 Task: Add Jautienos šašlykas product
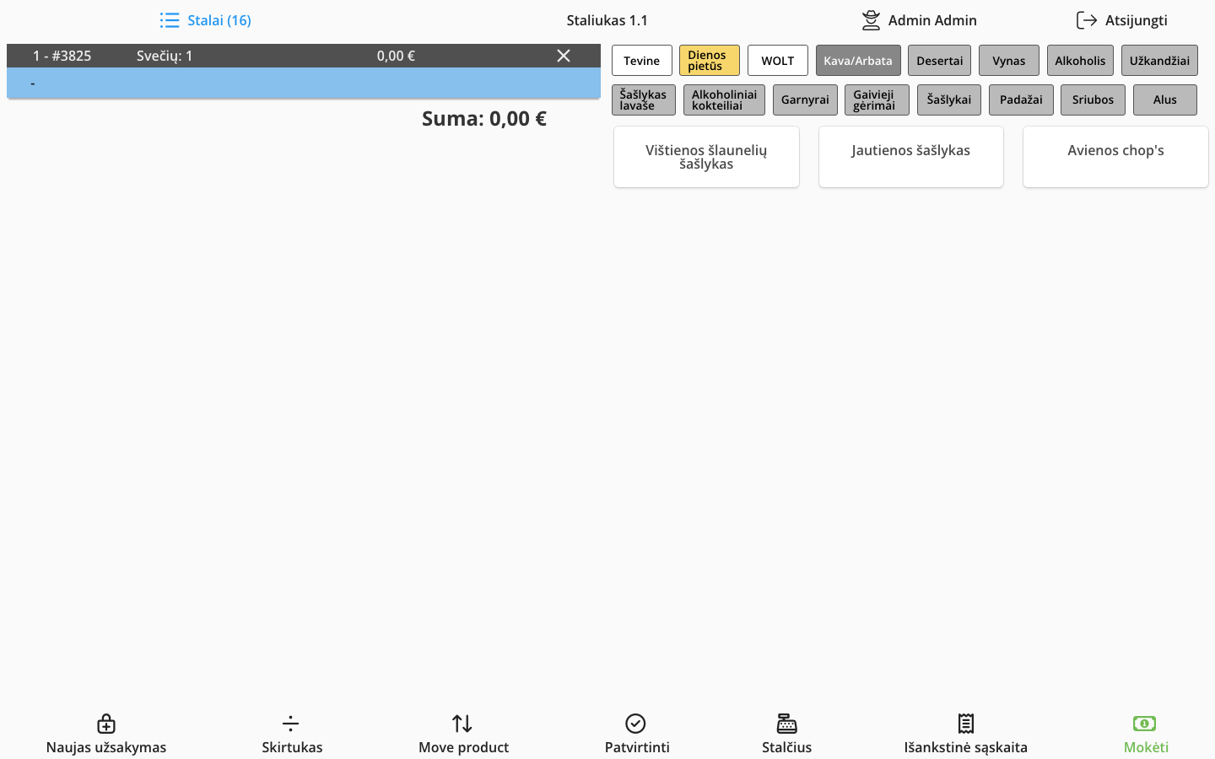tap(910, 157)
